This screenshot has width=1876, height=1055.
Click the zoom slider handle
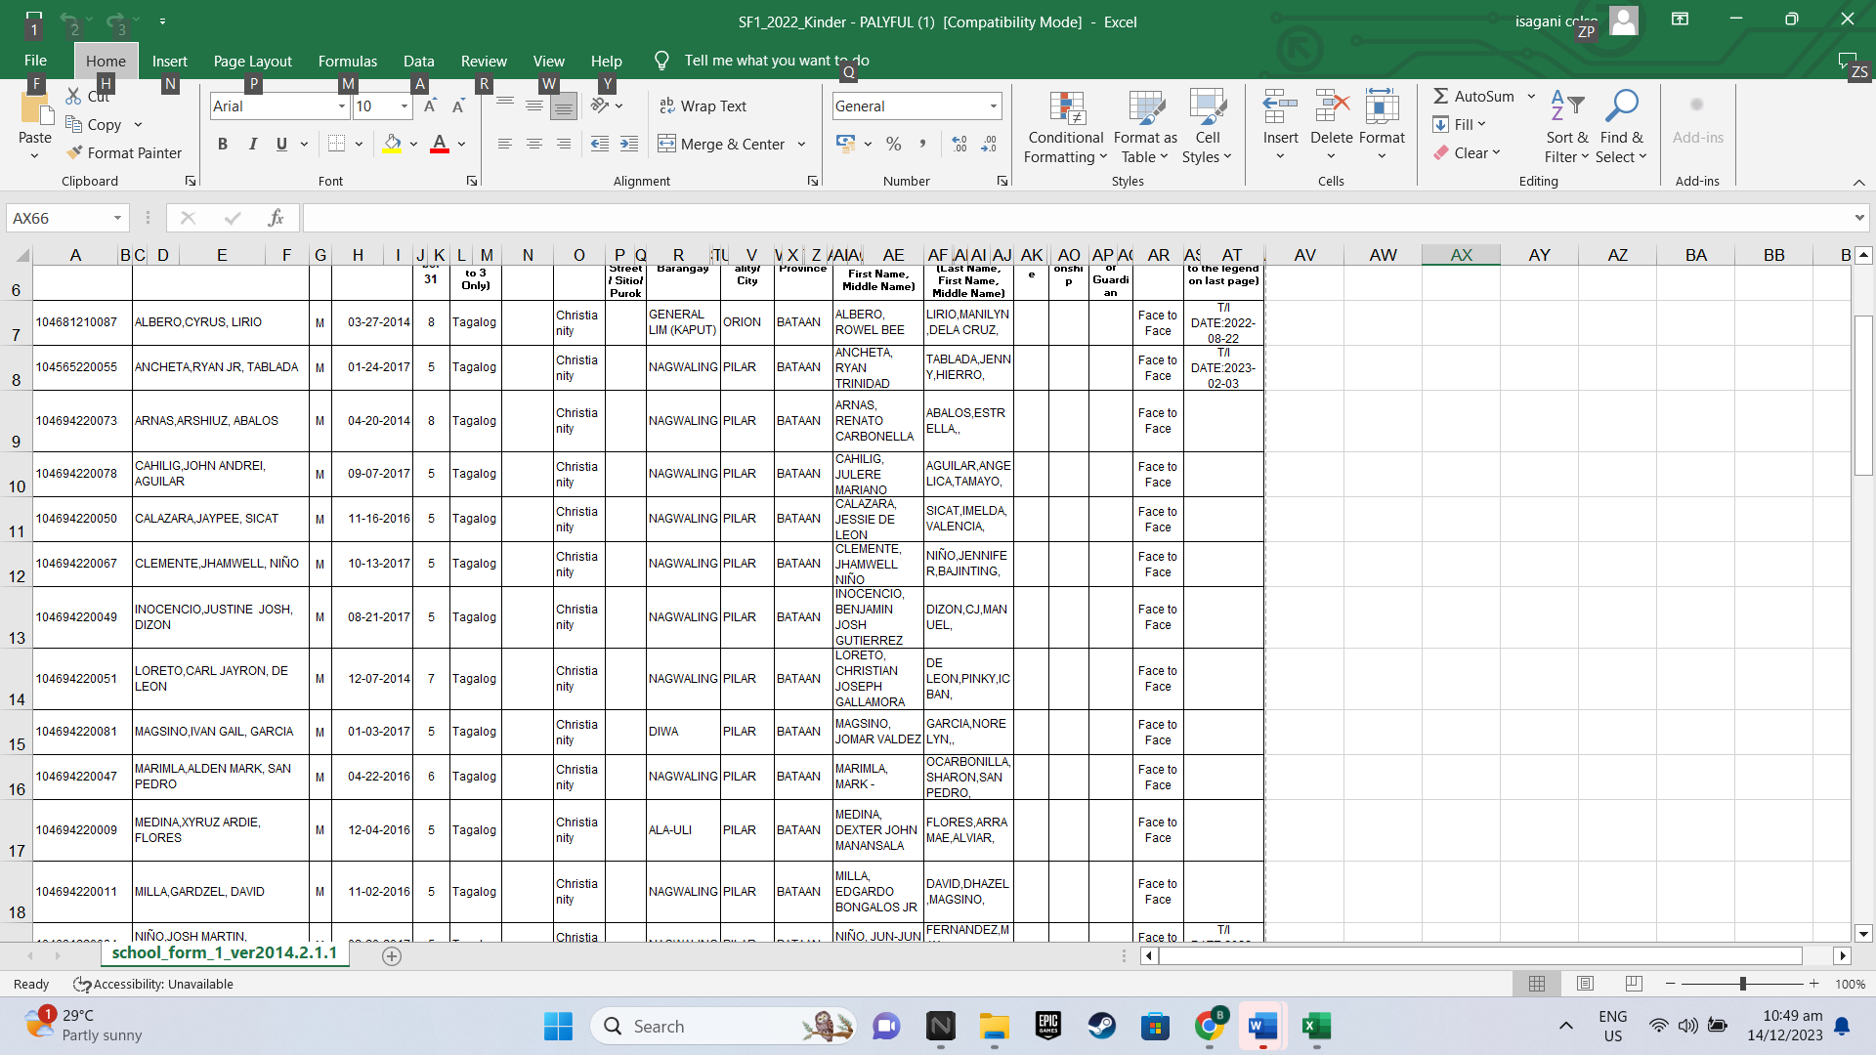1742,984
